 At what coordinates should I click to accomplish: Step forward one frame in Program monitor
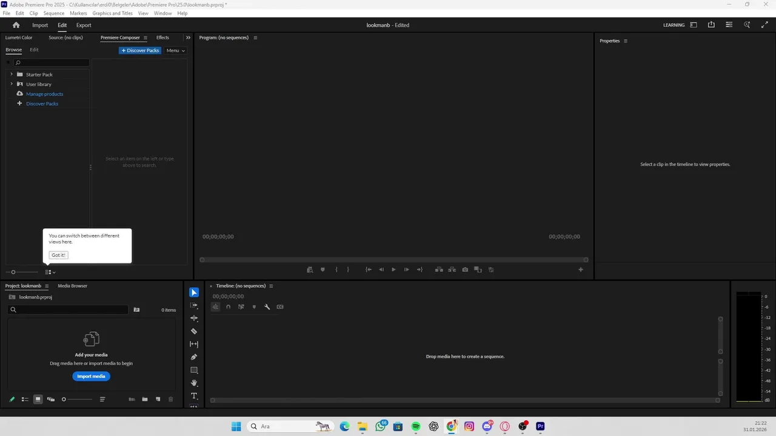click(x=406, y=269)
